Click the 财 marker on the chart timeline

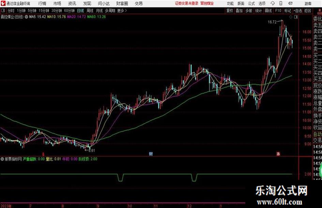(151, 154)
